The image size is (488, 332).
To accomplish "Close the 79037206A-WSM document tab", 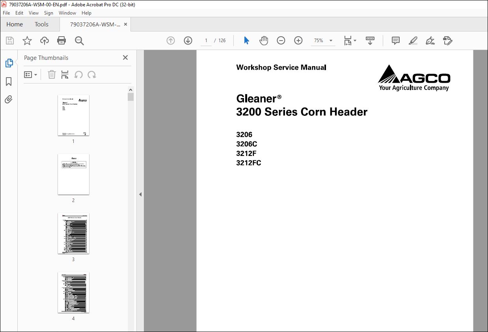I will 125,24.
